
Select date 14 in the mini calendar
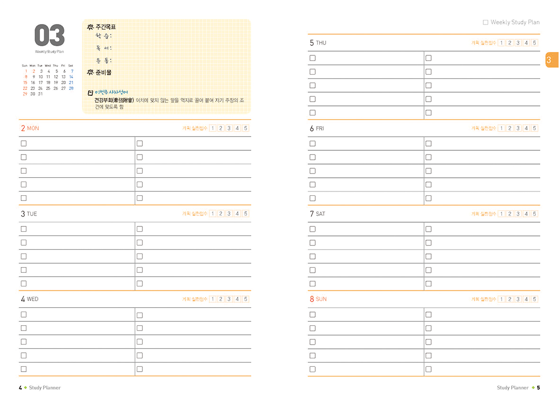point(71,77)
